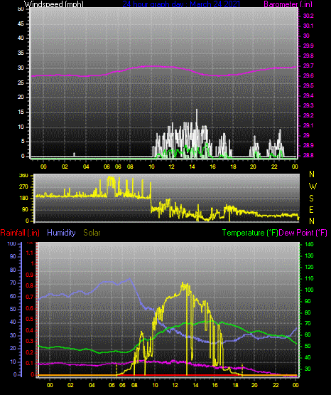
Task: Click 28.9 on the barometer axis
Action: pyautogui.click(x=308, y=145)
